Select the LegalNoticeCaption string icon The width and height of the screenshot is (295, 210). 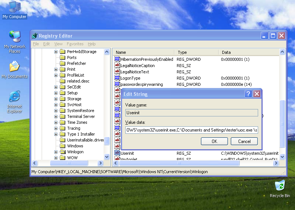pos(117,66)
